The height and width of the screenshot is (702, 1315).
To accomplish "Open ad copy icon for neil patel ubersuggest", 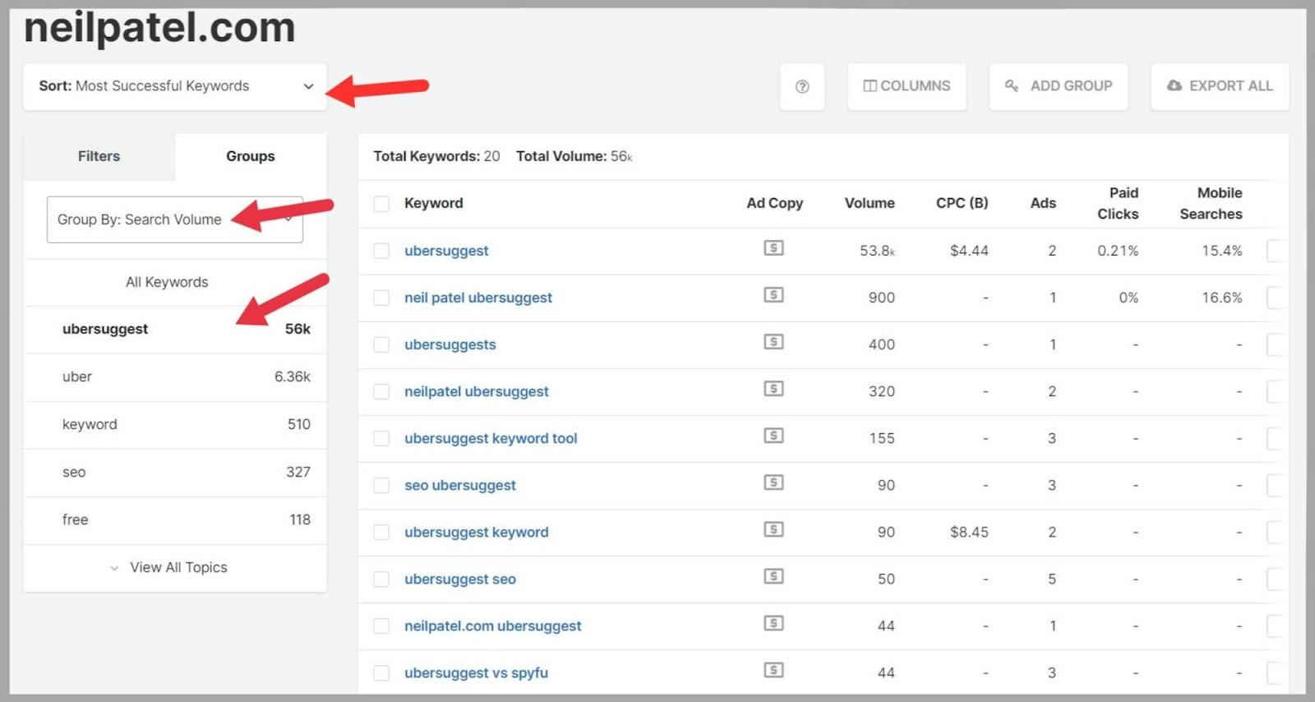I will click(x=773, y=295).
